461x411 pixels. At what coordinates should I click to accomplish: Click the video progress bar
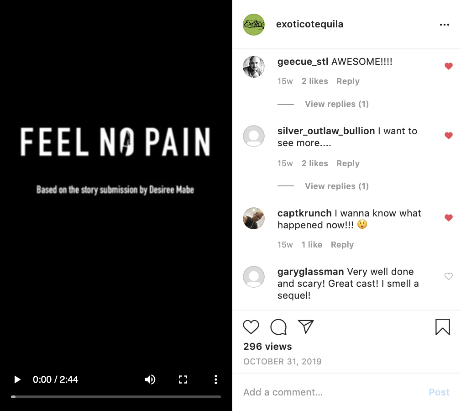click(x=116, y=397)
